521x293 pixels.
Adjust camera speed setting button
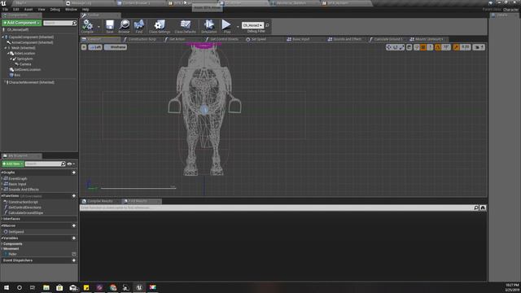pyautogui.click(x=479, y=47)
